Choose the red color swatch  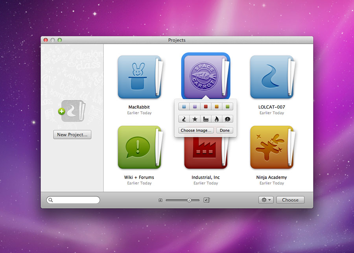tap(206, 106)
